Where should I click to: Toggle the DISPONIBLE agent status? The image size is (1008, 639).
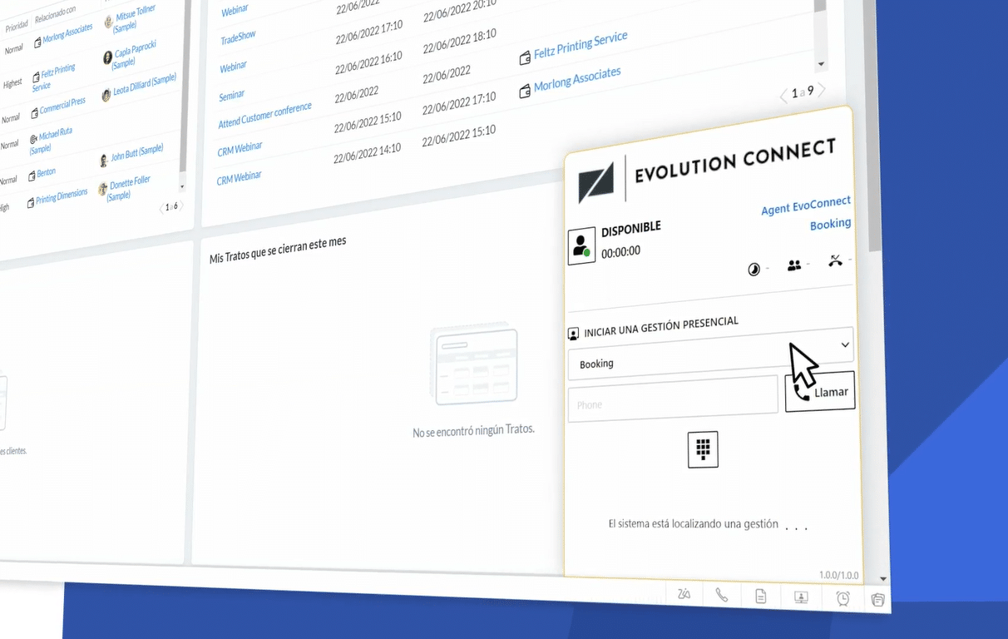630,225
